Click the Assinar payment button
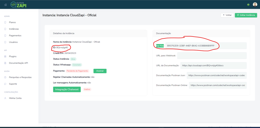The height and width of the screenshot is (128, 260). (100, 71)
